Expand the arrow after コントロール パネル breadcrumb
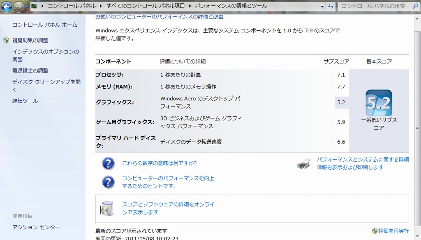This screenshot has width=421, height=240. [x=101, y=6]
